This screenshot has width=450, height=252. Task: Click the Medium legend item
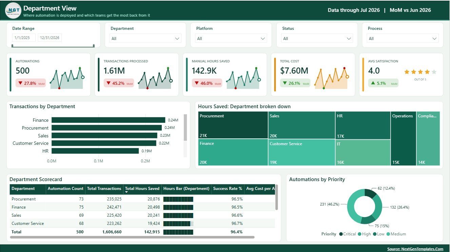396,234
